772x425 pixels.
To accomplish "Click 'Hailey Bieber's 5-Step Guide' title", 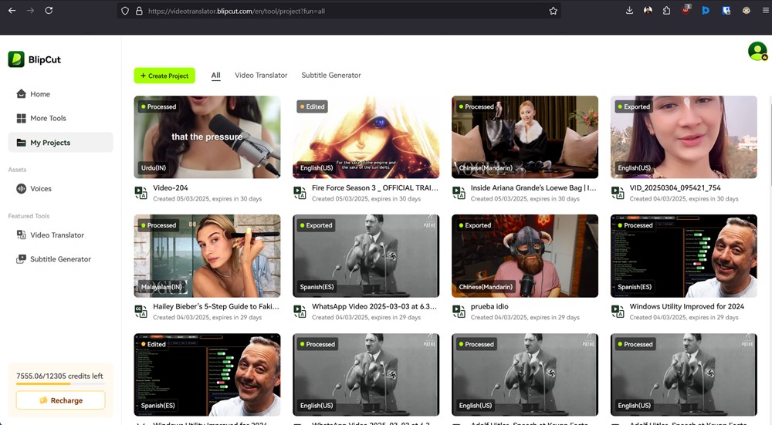I will pos(215,306).
